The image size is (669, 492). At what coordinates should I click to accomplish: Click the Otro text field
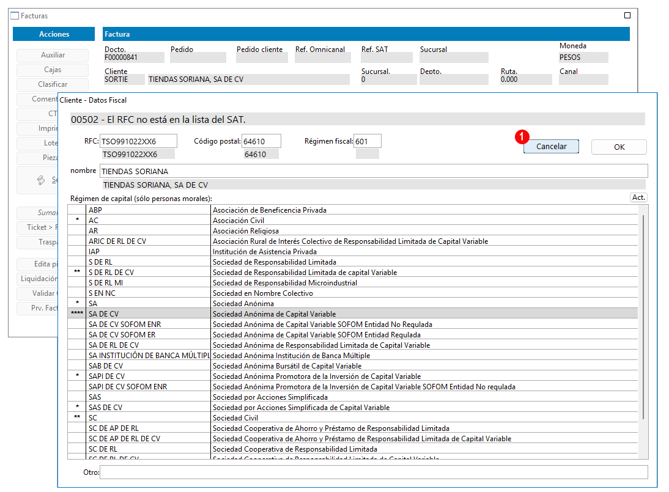click(374, 472)
